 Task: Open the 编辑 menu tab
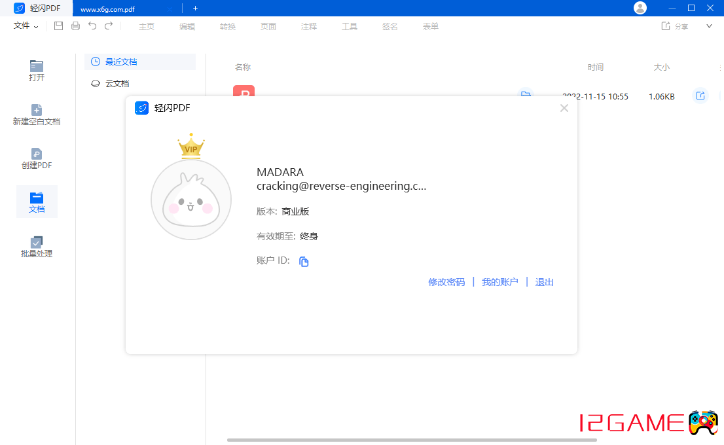pos(187,26)
